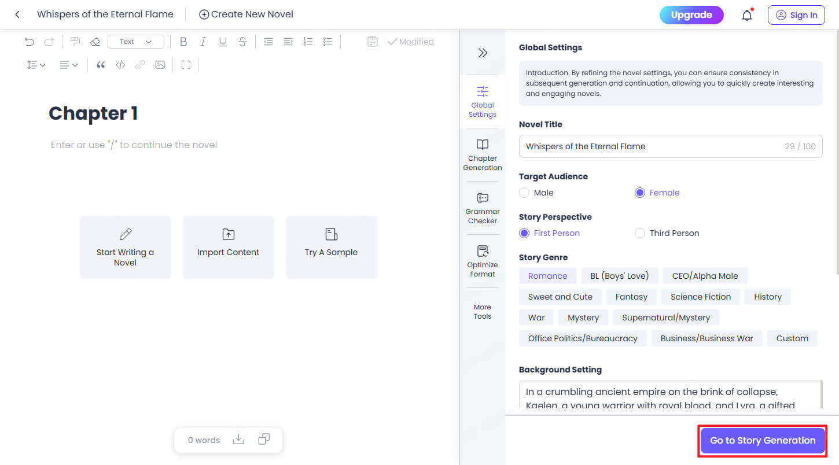The image size is (839, 465).
Task: Open the Text style dropdown
Action: 136,42
